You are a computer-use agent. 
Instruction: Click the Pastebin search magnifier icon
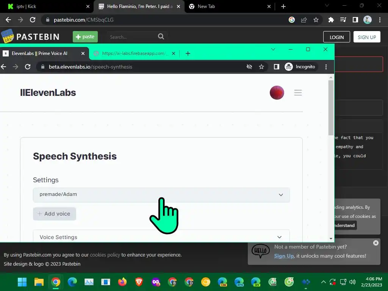[x=161, y=37]
